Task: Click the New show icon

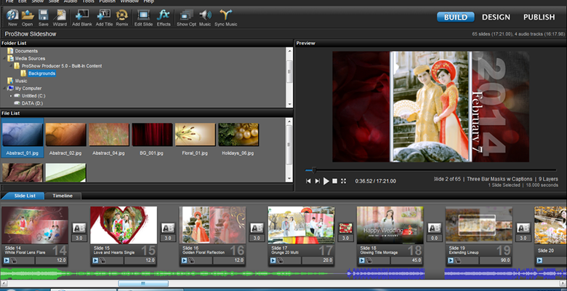Action: point(12,17)
